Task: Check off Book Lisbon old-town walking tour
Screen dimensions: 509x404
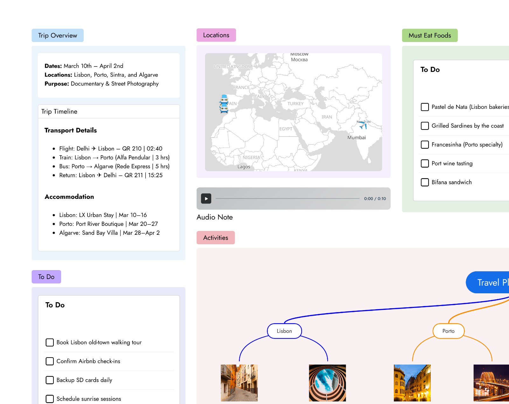Action: pyautogui.click(x=50, y=342)
